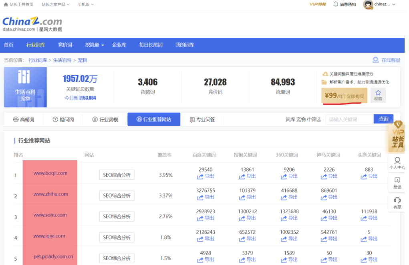Click SEO综合分析 for www.zhihu.com
This screenshot has height=265, width=409.
coord(117,196)
